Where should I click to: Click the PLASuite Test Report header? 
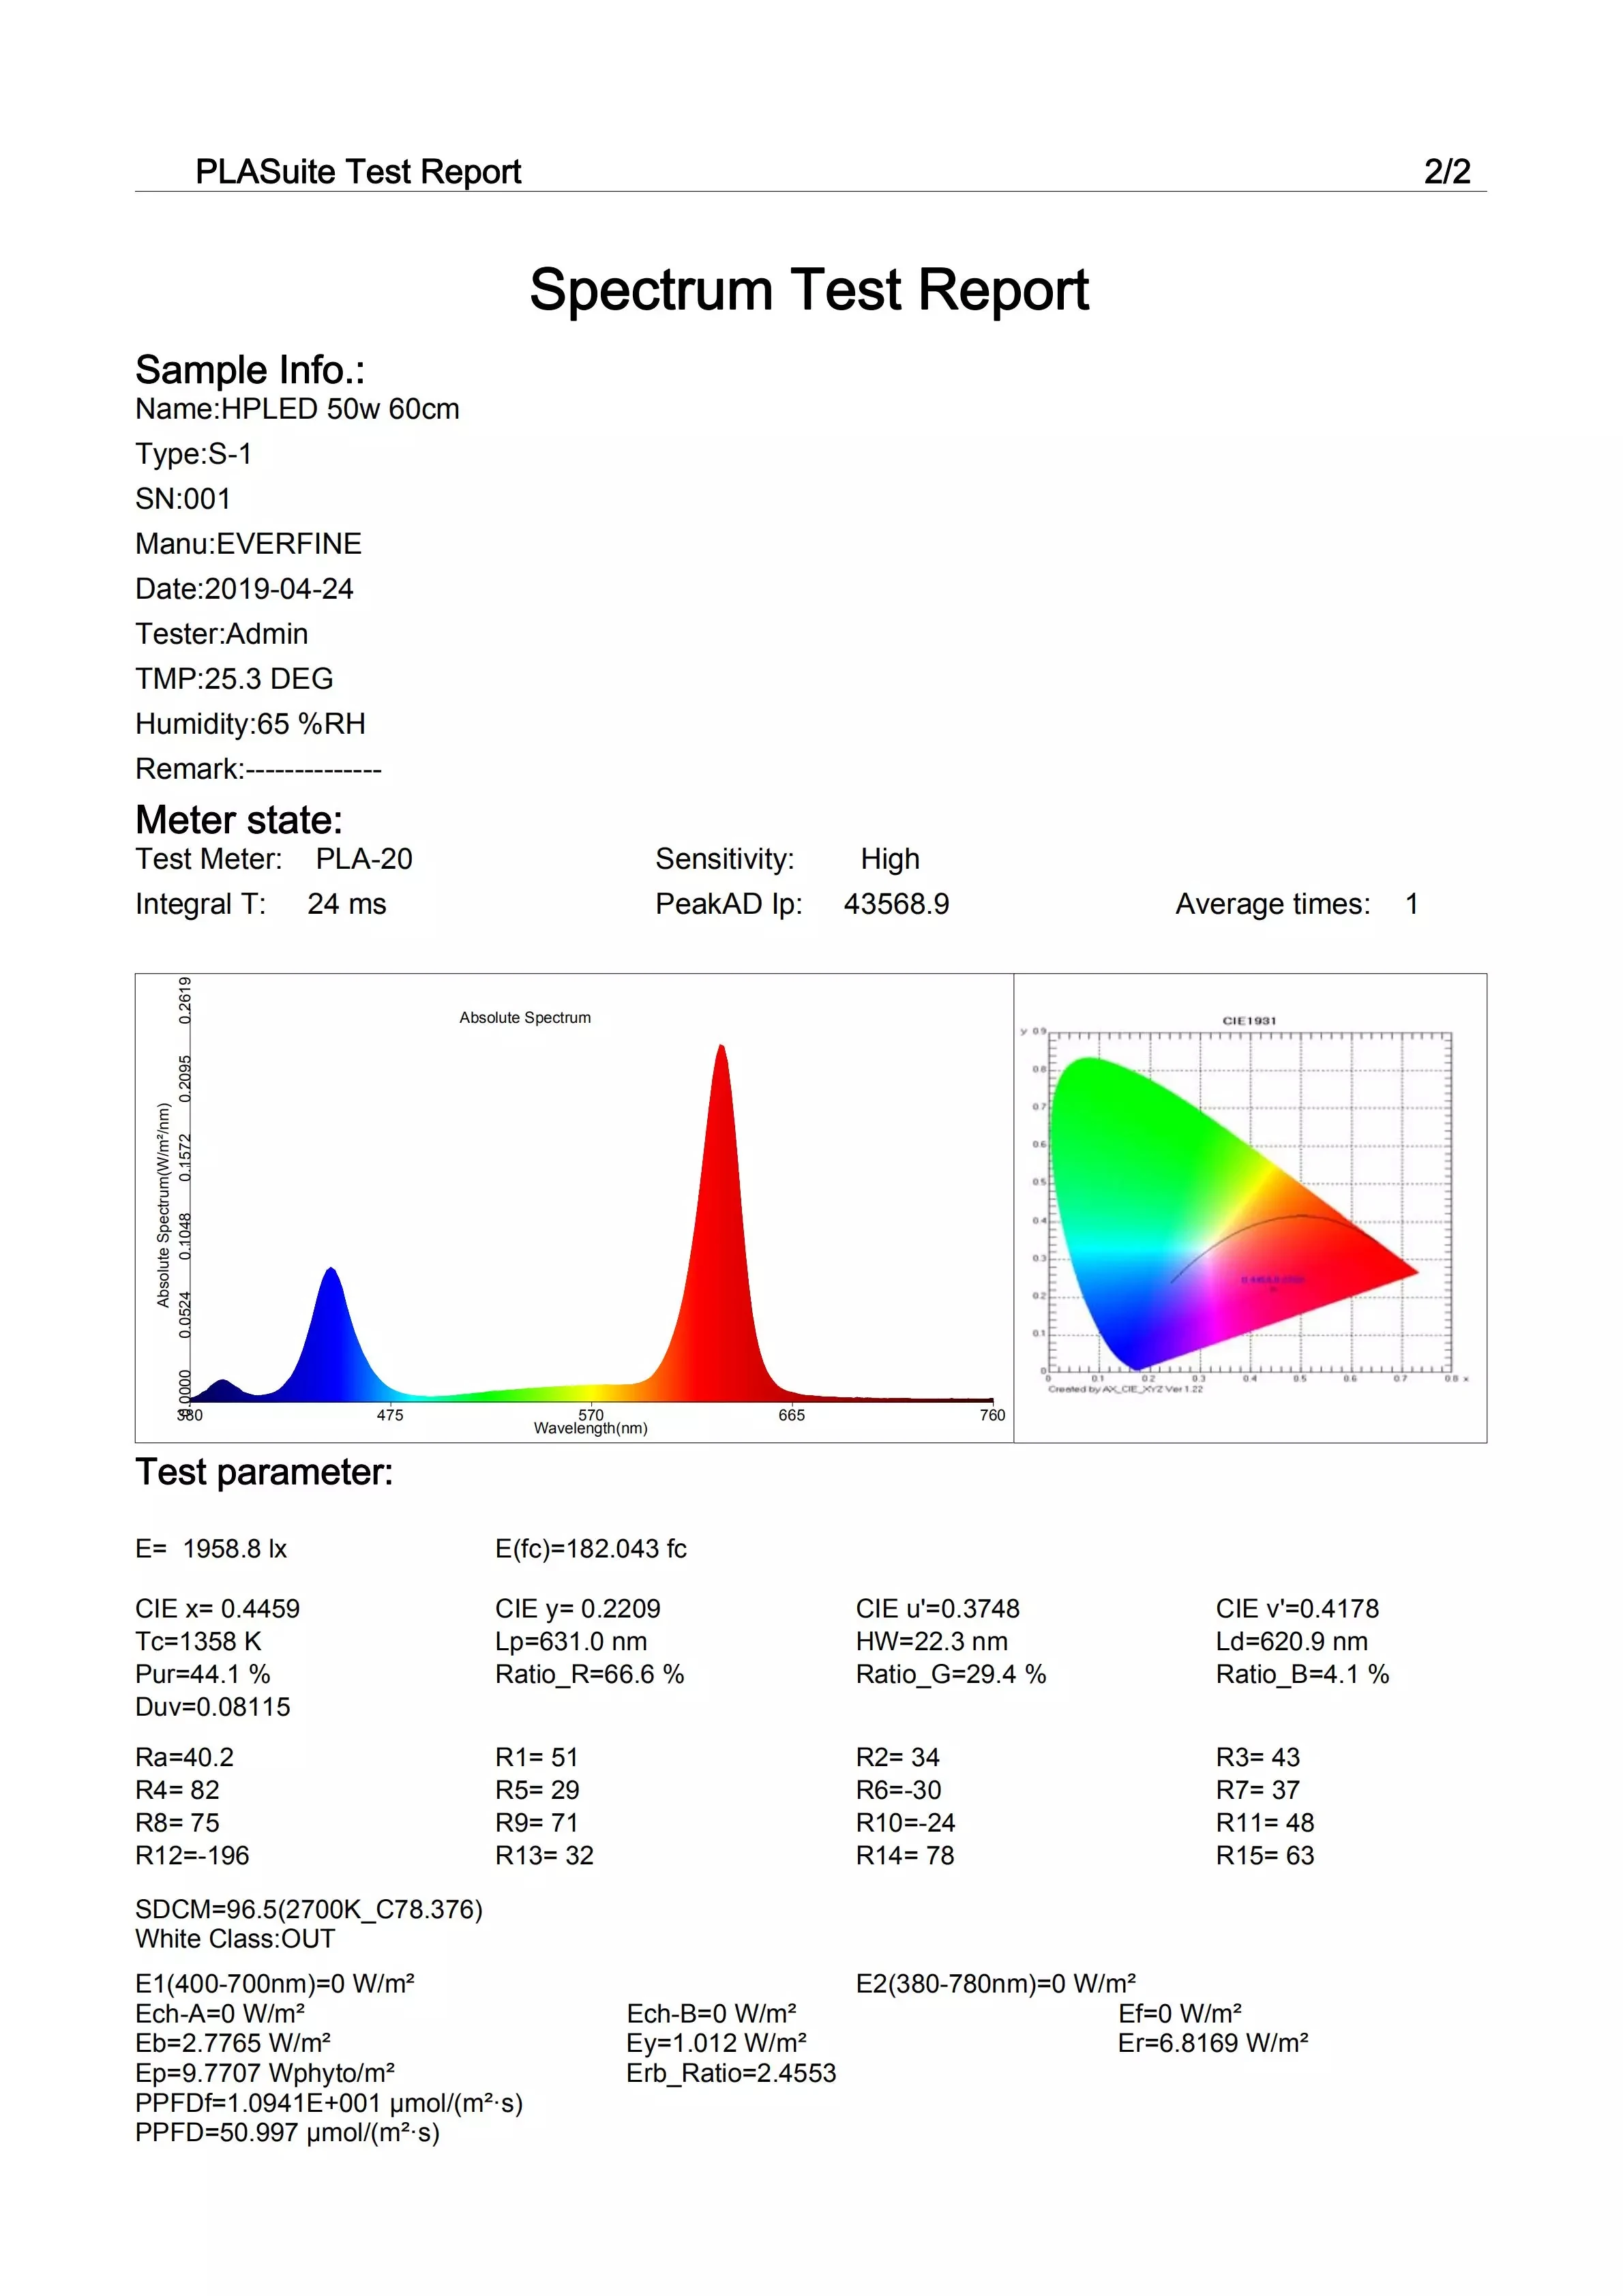(x=358, y=172)
